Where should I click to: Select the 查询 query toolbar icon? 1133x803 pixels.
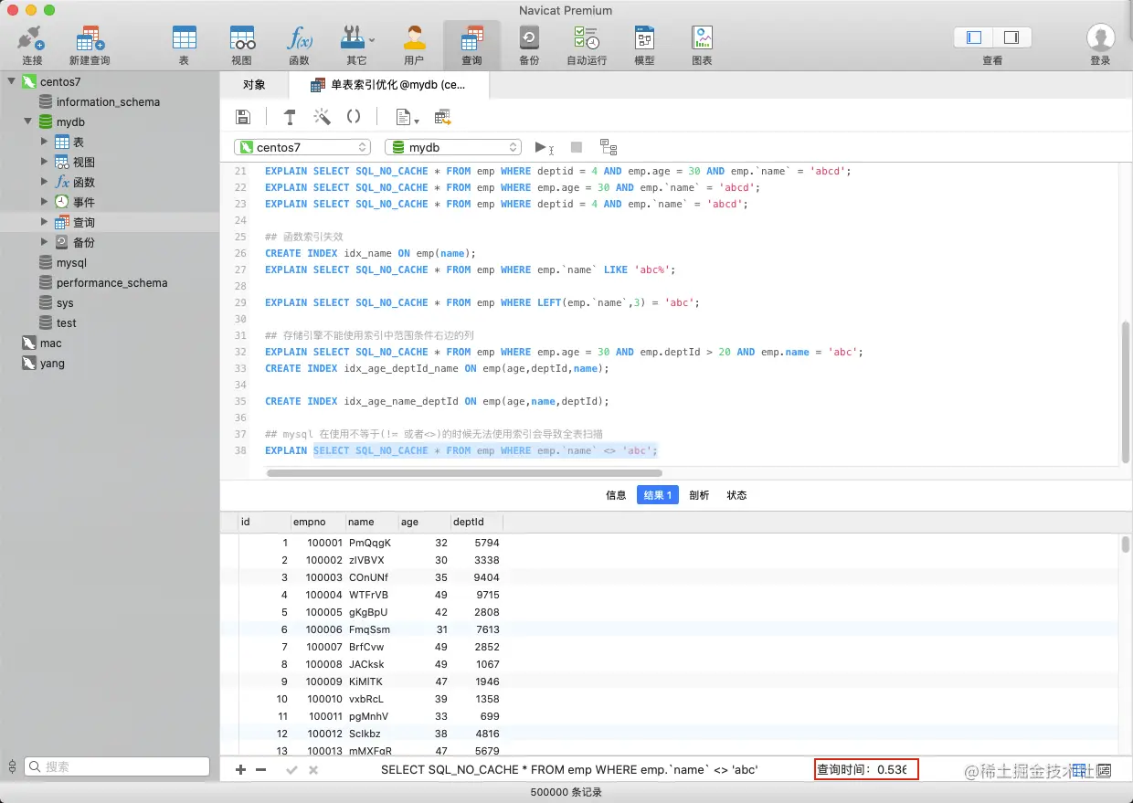(x=471, y=46)
